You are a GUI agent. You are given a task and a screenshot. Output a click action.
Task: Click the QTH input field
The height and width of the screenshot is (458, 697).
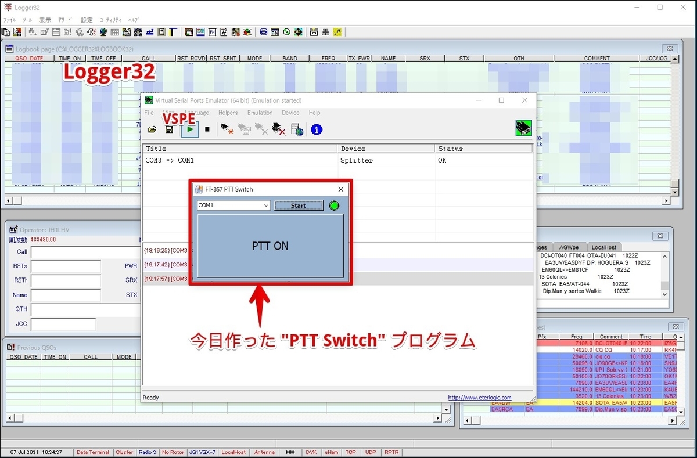(86, 309)
